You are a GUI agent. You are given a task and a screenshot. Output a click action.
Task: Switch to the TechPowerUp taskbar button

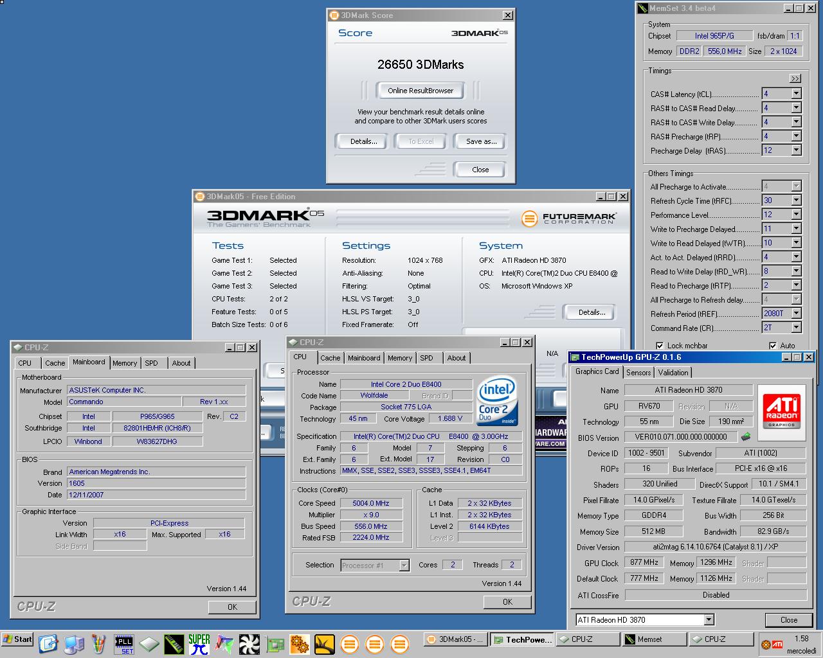click(x=521, y=639)
